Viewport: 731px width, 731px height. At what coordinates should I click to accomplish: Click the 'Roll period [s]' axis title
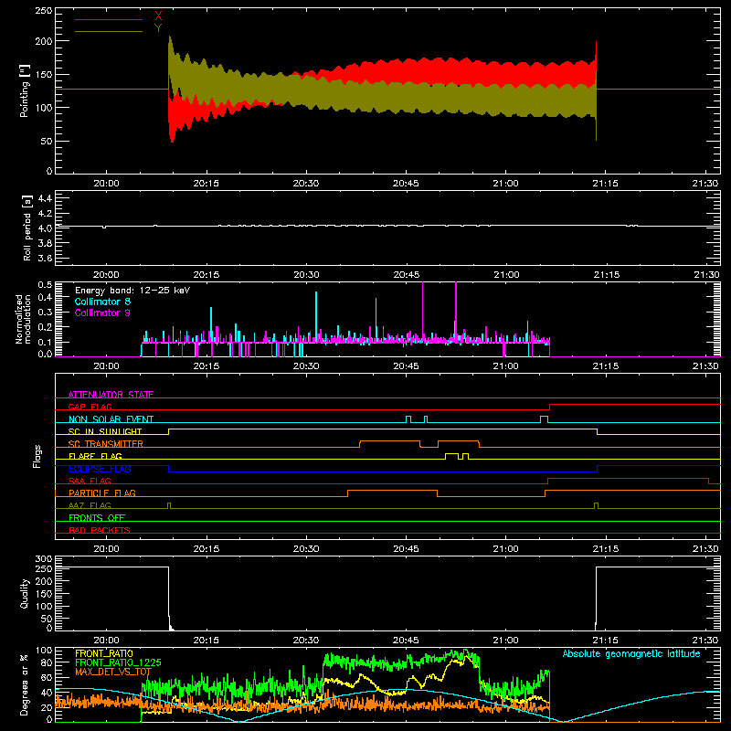pos(27,228)
